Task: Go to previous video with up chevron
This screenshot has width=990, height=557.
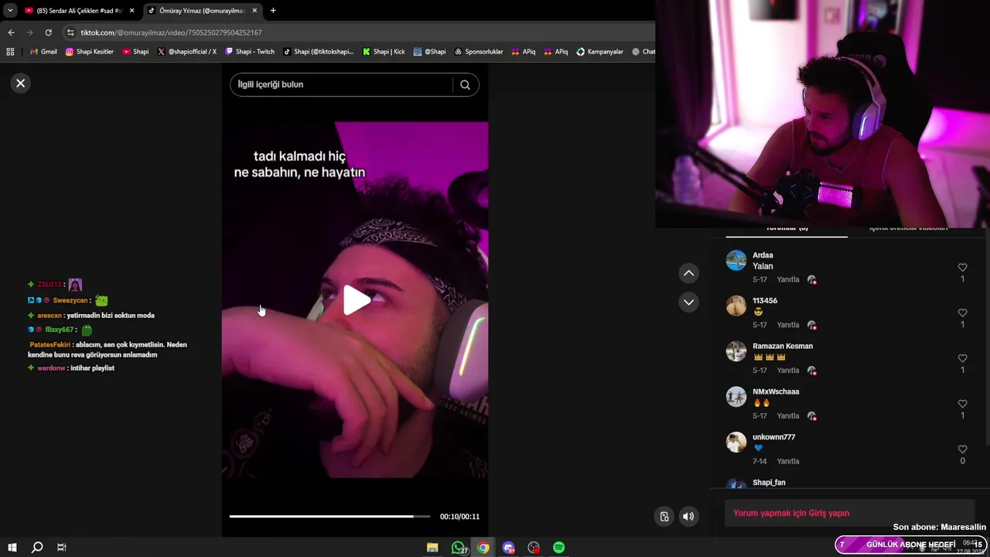Action: (688, 273)
